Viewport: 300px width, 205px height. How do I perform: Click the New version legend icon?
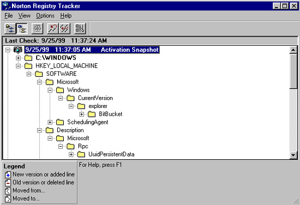tap(8, 174)
